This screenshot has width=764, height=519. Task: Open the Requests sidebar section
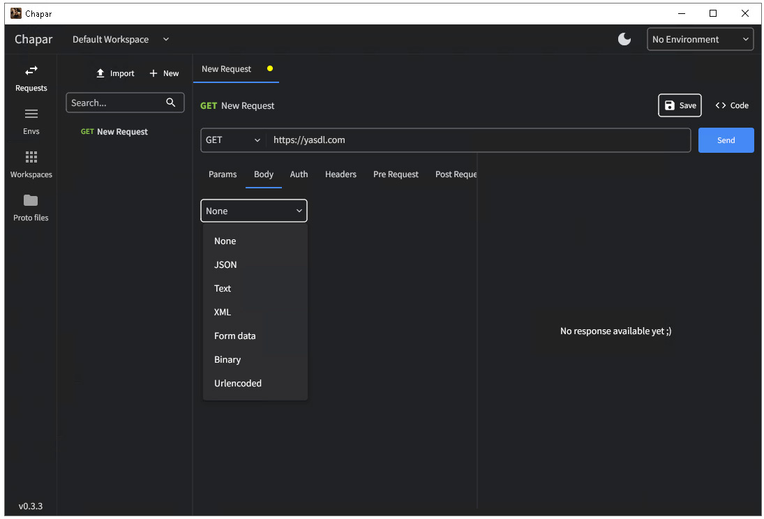coord(31,78)
